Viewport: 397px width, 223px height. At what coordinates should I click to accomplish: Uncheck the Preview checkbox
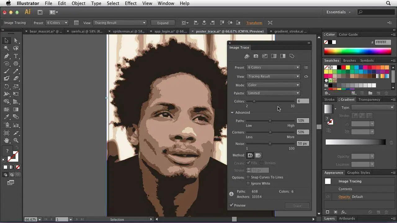click(x=231, y=205)
